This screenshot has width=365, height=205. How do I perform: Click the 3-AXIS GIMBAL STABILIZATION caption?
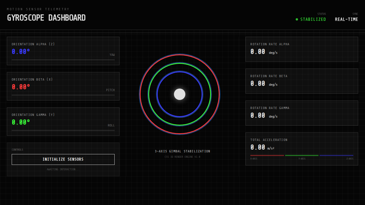tap(182, 151)
